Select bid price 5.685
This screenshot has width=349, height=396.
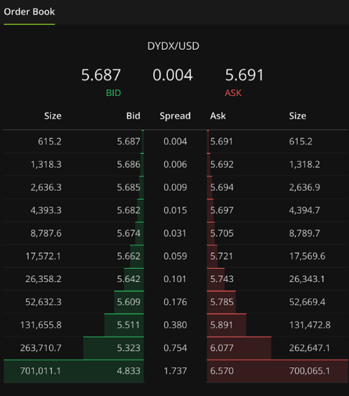[128, 187]
